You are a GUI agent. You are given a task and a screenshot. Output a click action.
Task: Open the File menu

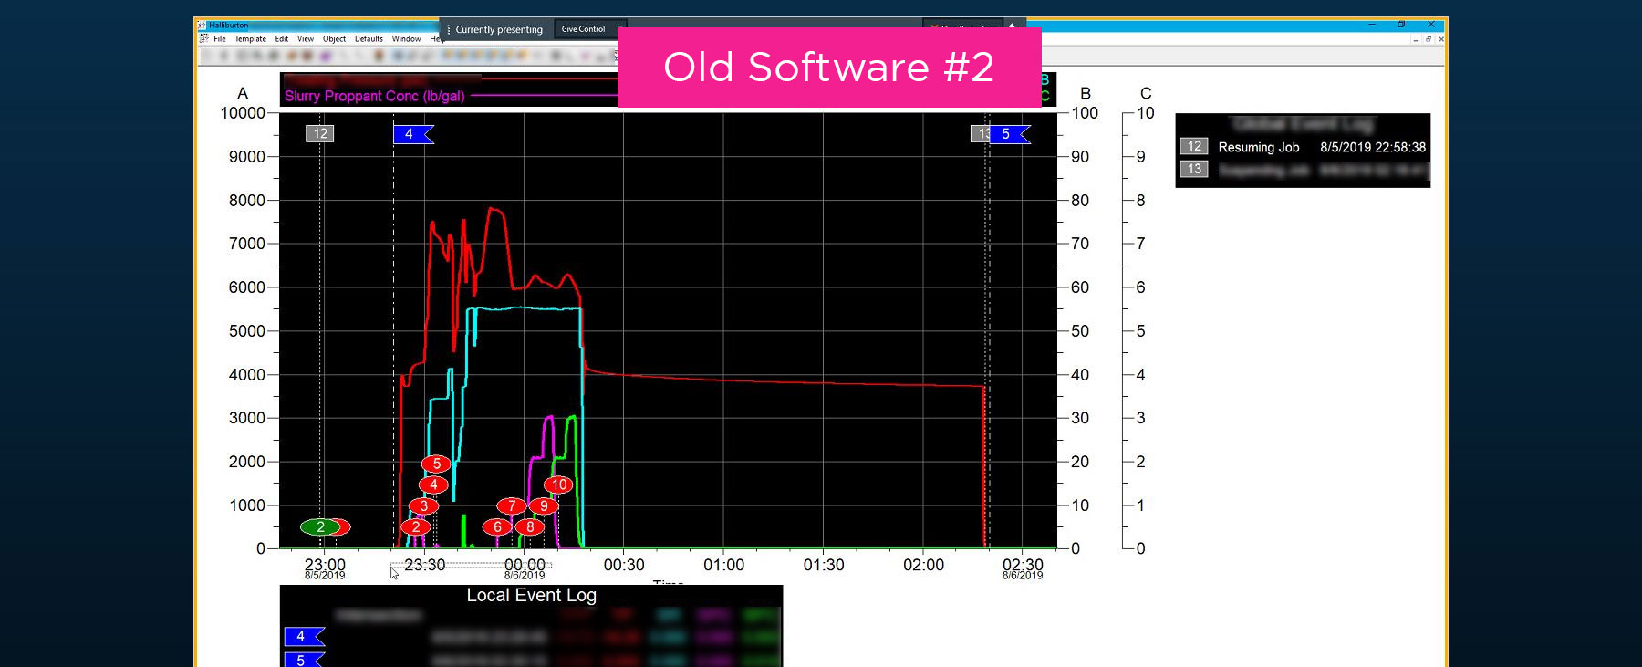tap(220, 39)
